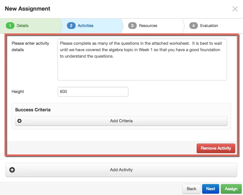The image size is (243, 195).
Task: Go back with the Back button
Action: tap(192, 189)
